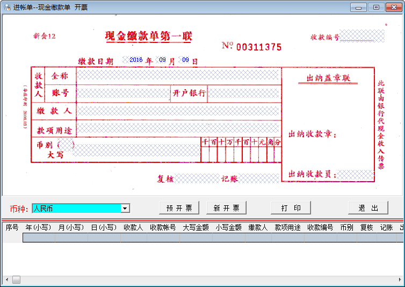Screen dimensions: 405x287
Task: Click the horizontal scrollbar left arrow
Action: coord(7,279)
